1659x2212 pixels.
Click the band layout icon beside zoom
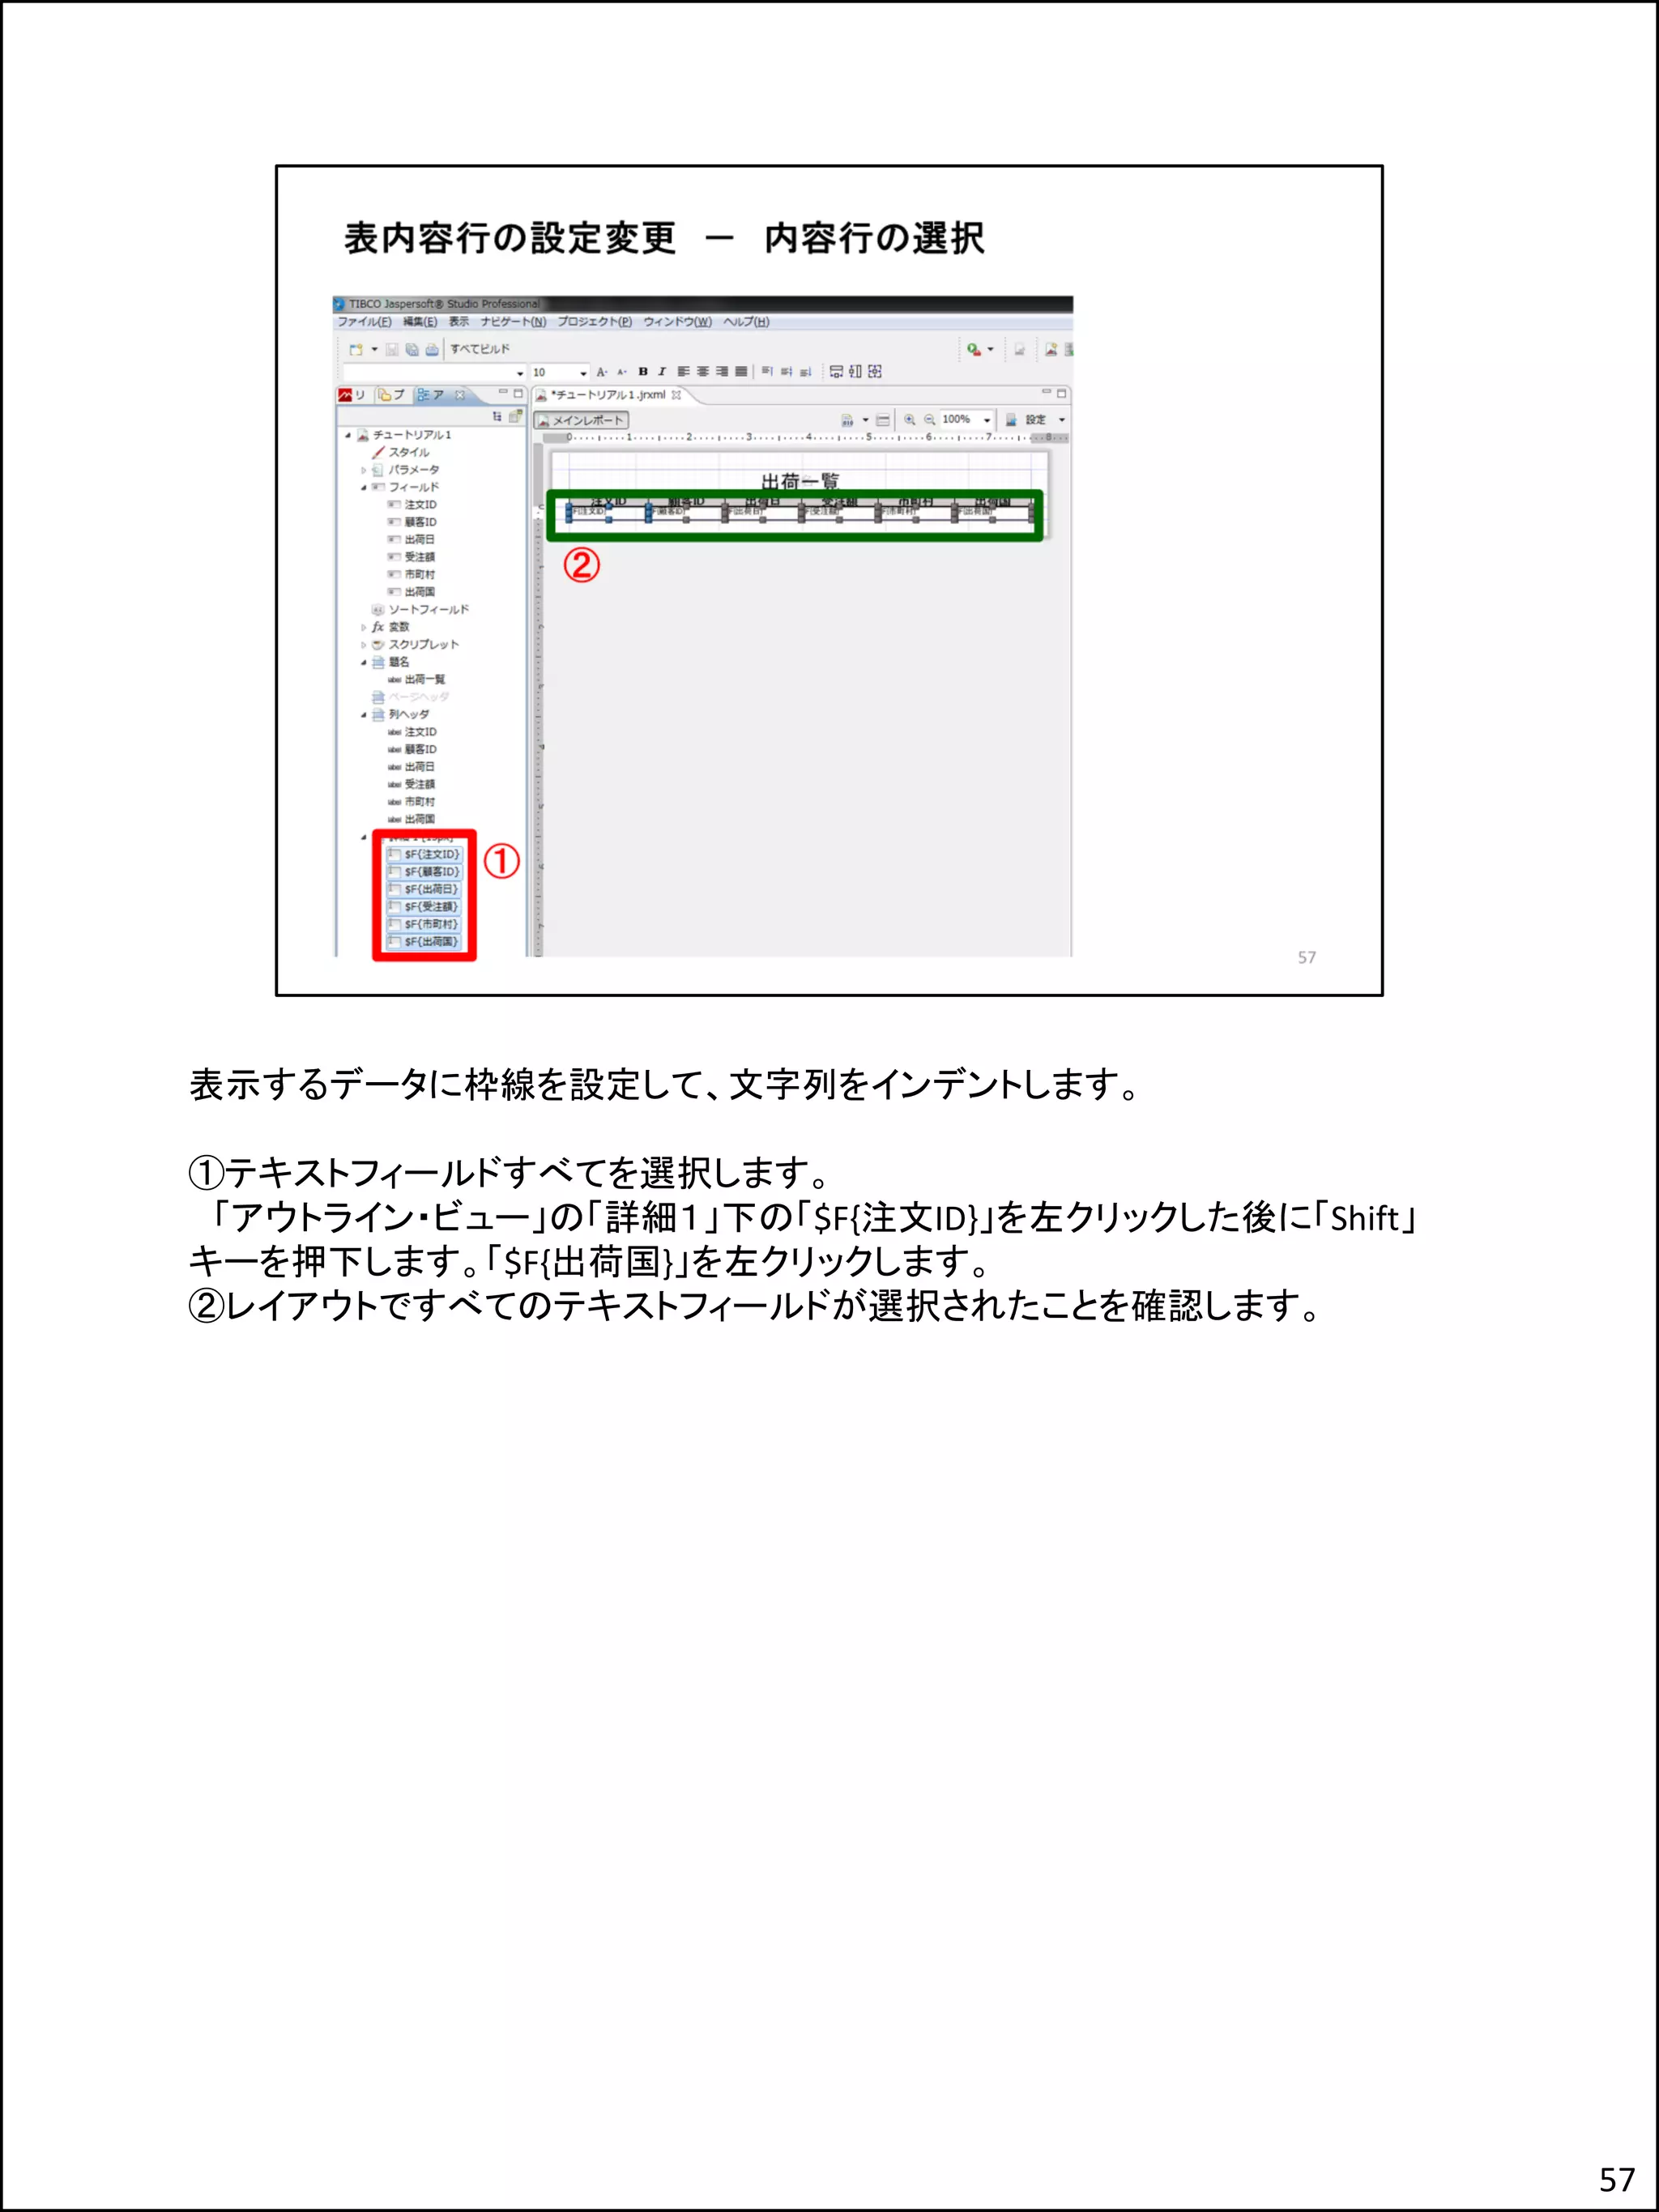click(882, 420)
